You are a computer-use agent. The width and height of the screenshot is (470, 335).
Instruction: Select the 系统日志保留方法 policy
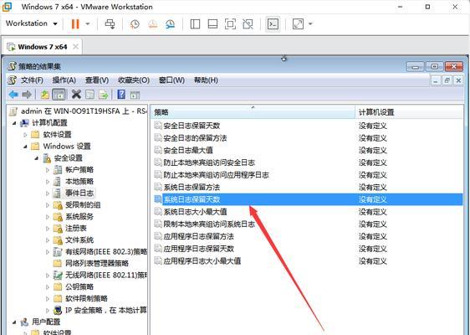(192, 188)
